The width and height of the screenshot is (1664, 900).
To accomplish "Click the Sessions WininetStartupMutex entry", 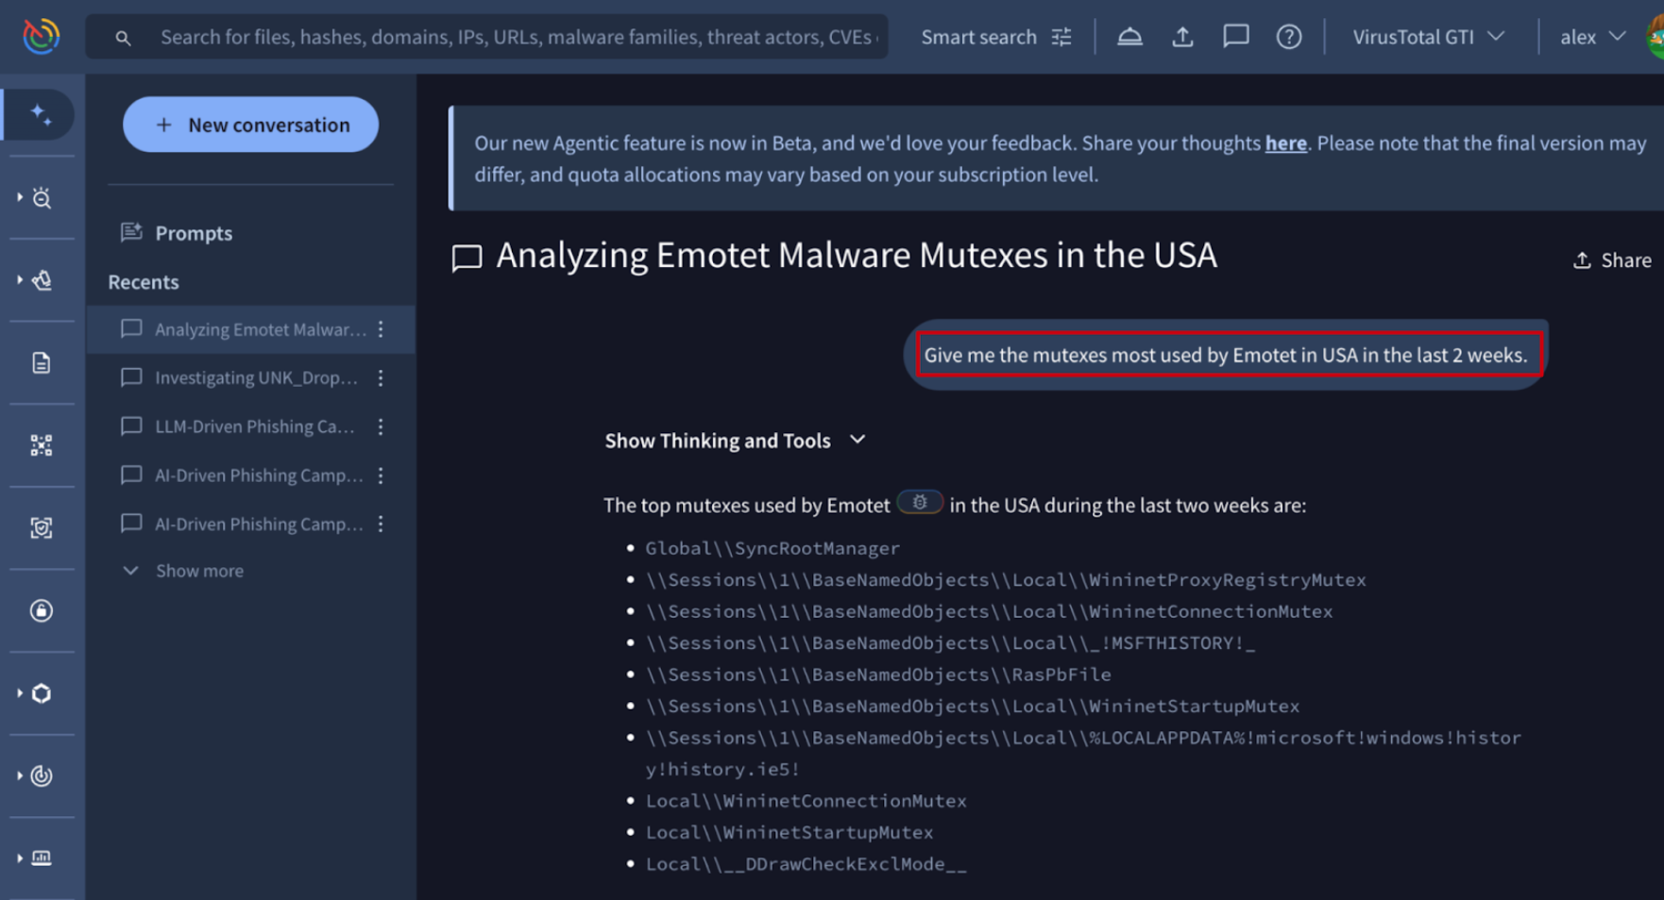I will point(973,707).
